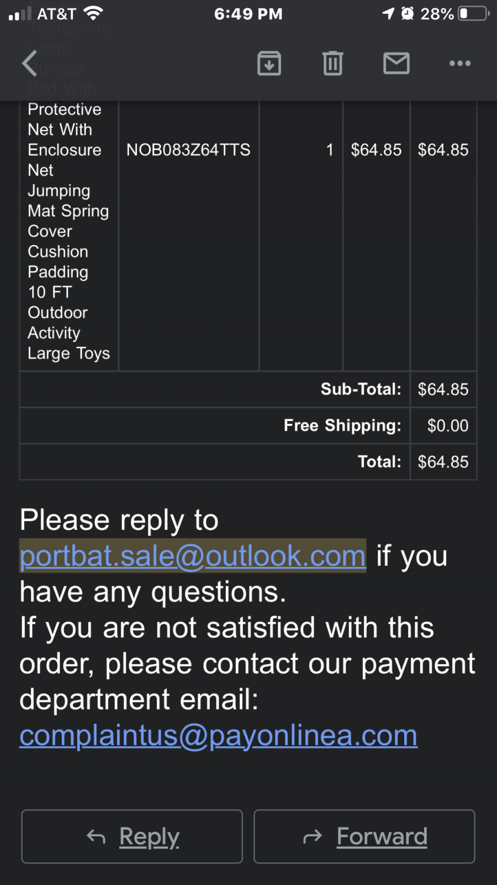Tap the Reply button
The height and width of the screenshot is (885, 497).
pos(132,836)
